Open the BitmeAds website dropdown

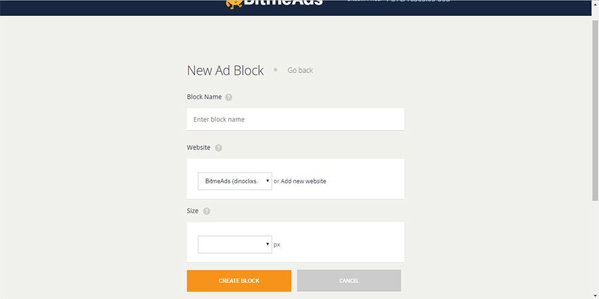pyautogui.click(x=235, y=181)
